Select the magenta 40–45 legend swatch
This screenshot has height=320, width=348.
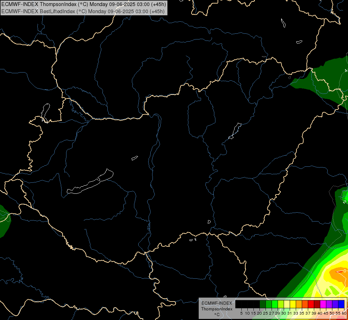click(323, 304)
